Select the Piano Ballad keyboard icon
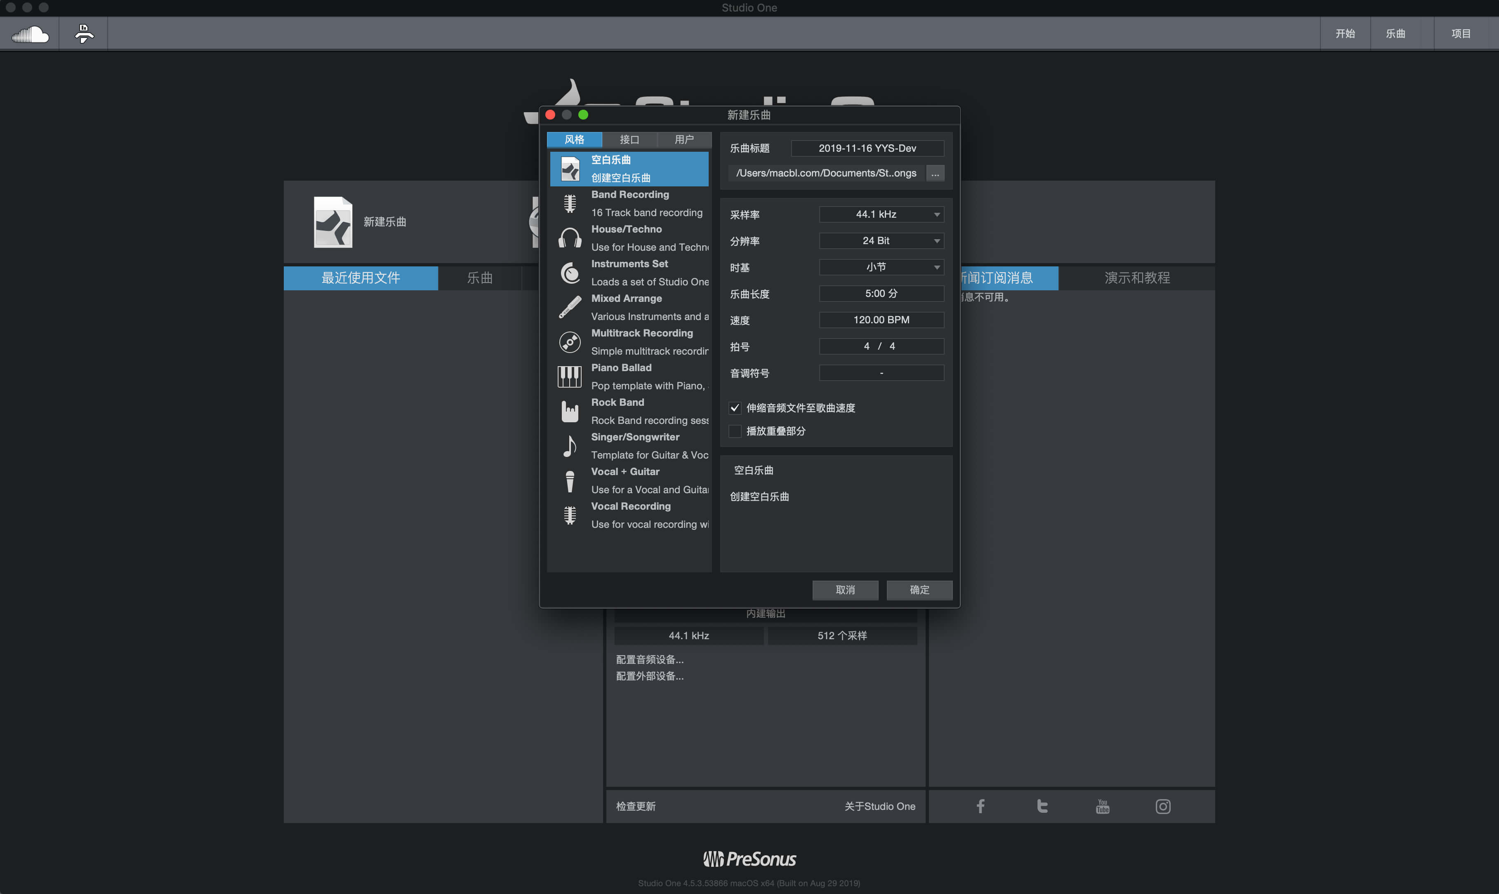This screenshot has height=894, width=1499. 569,376
